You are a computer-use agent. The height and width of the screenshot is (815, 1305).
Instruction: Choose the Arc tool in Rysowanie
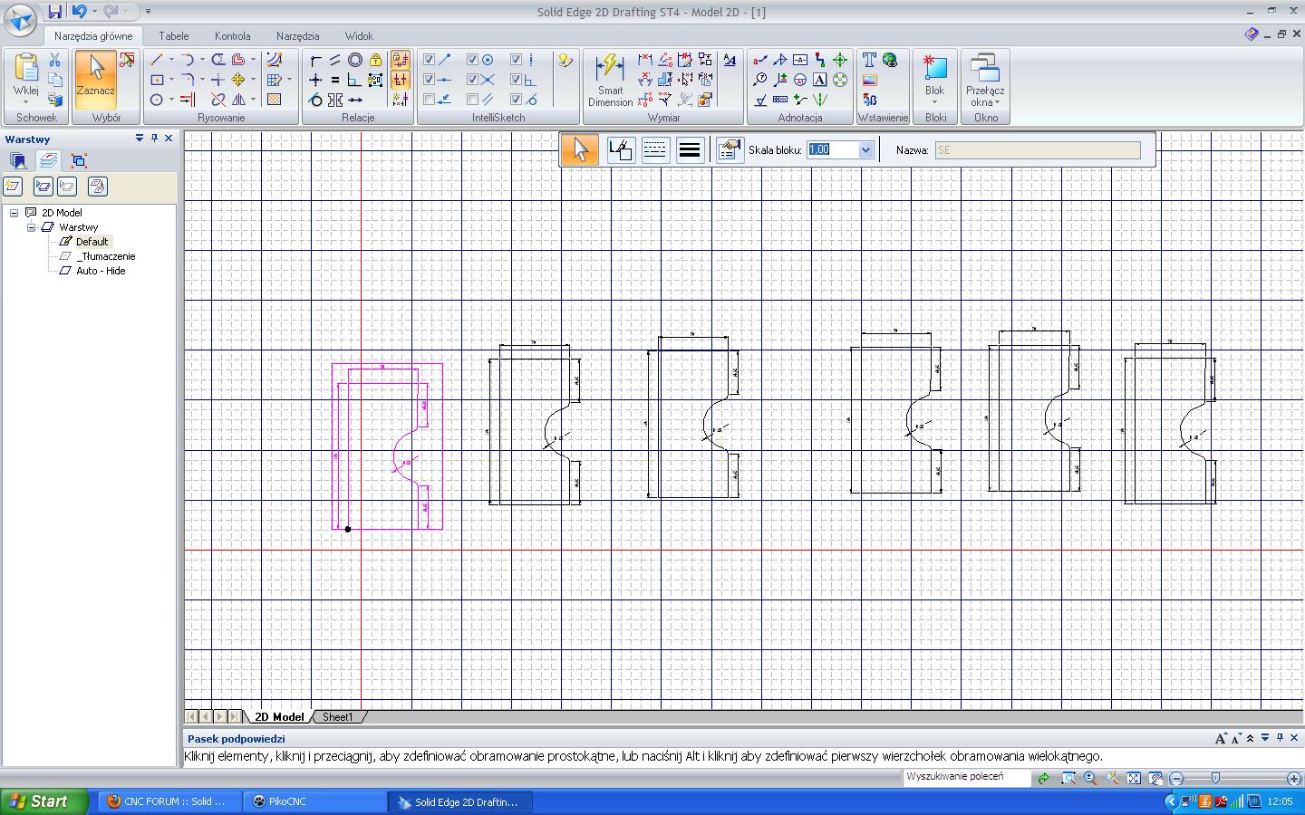[x=188, y=60]
